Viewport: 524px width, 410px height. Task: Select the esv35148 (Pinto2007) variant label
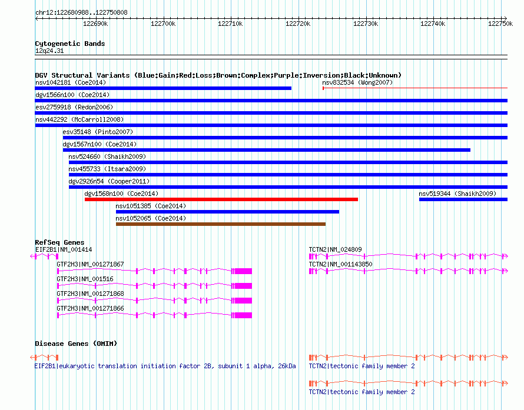click(98, 132)
